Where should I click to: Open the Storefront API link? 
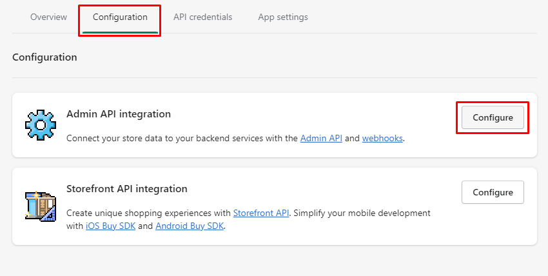[261, 213]
